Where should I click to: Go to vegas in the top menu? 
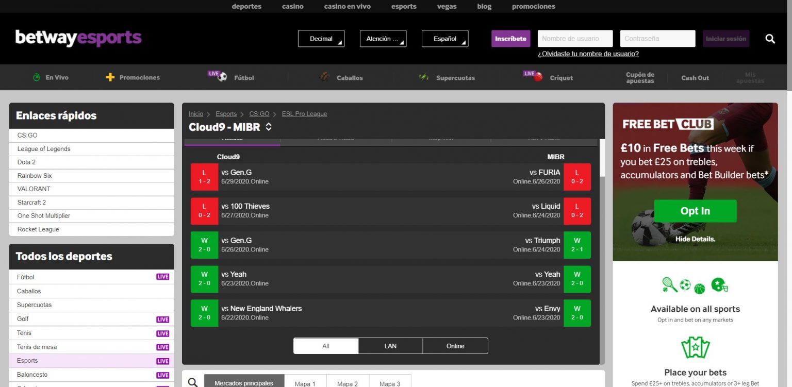447,6
